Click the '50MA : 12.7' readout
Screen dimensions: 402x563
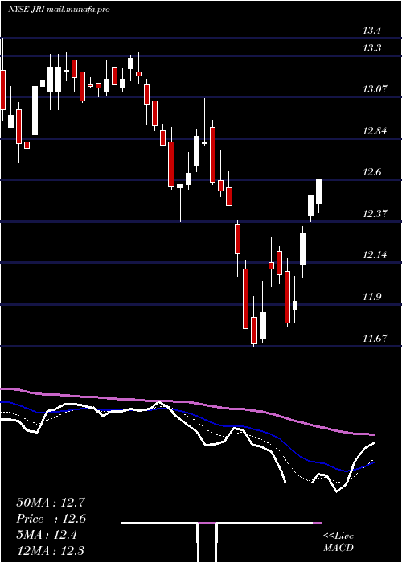point(51,503)
